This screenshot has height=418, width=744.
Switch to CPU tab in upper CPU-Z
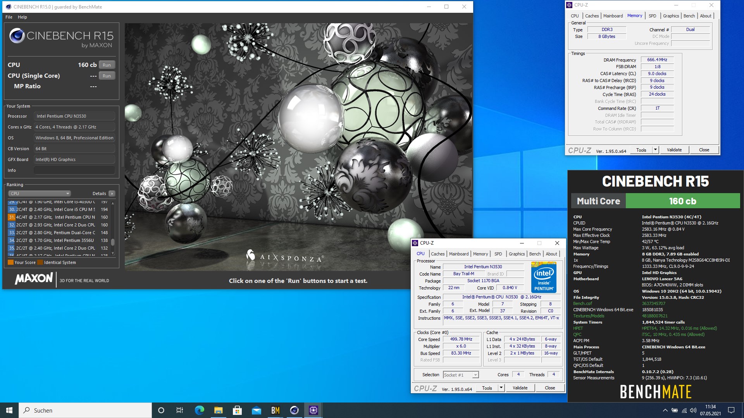575,16
